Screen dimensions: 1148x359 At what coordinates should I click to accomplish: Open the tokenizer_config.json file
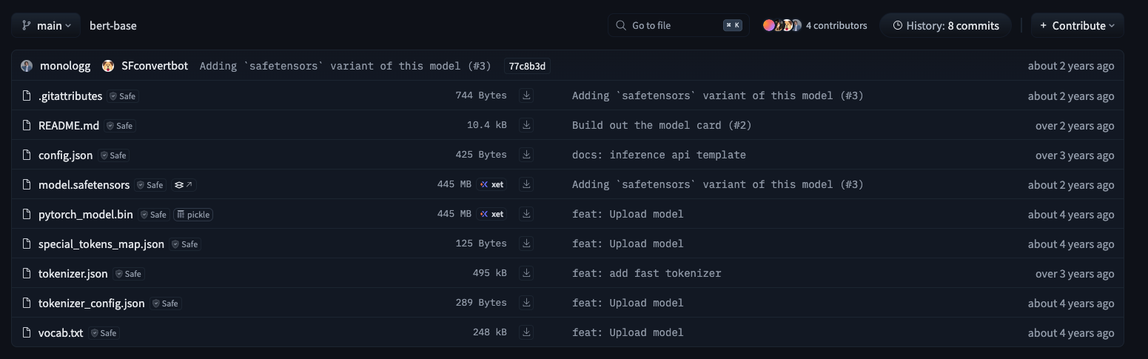92,303
